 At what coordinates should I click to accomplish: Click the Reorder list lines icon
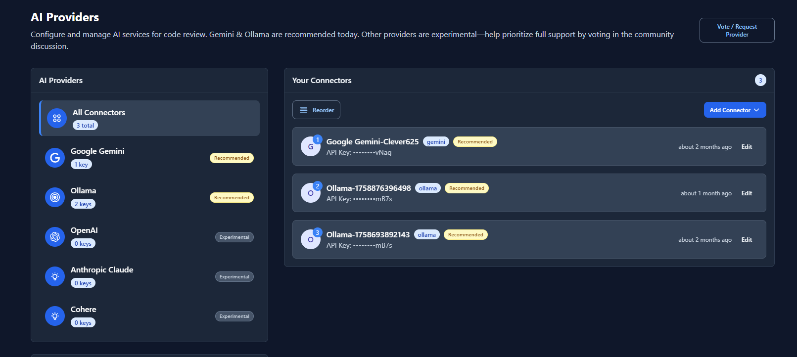[x=304, y=110]
